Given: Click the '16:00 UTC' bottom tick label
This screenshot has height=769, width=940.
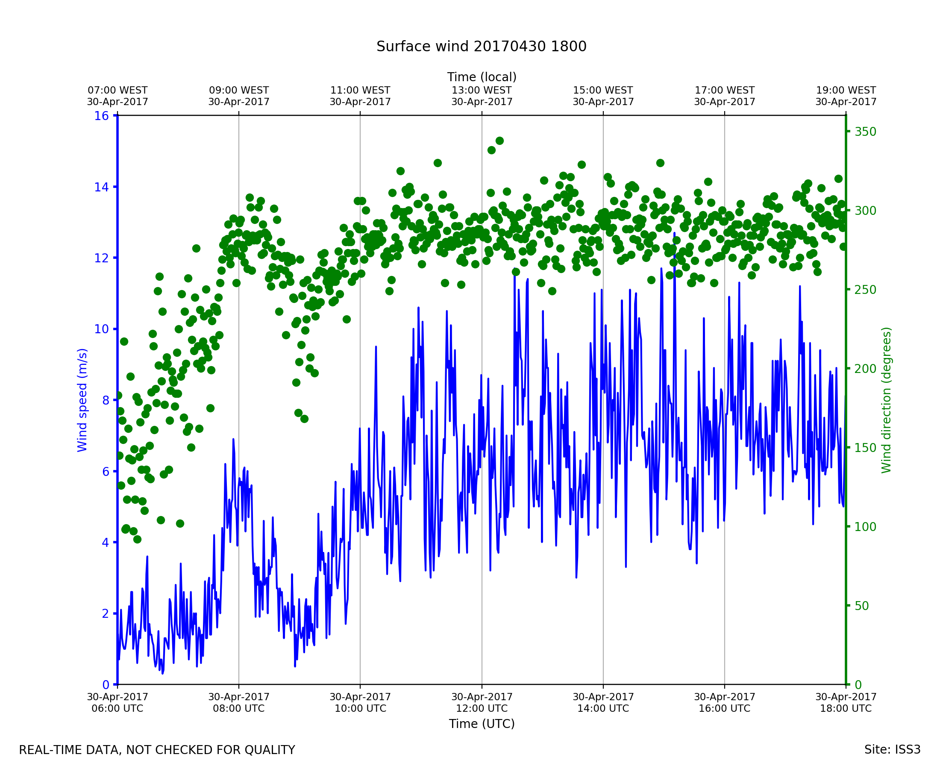Looking at the screenshot, I should (x=724, y=708).
